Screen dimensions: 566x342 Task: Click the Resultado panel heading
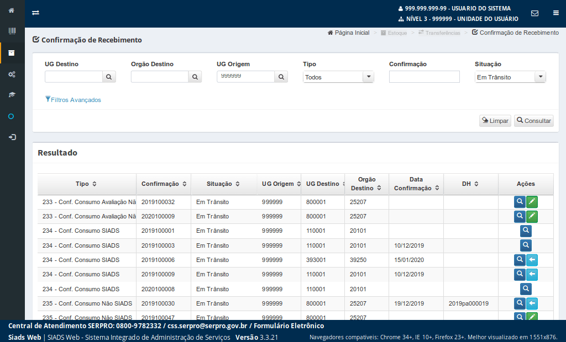pos(57,153)
